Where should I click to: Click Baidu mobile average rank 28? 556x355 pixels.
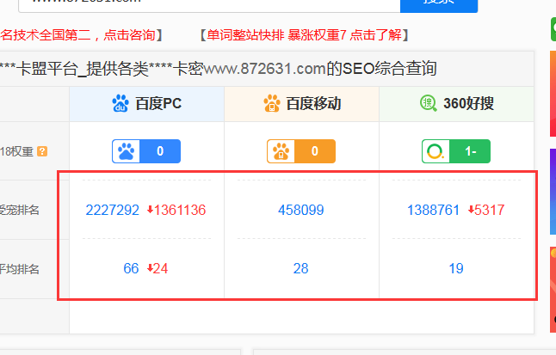(x=301, y=268)
